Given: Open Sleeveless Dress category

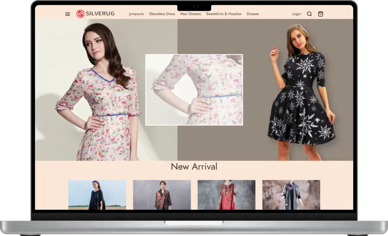Looking at the screenshot, I should pos(162,14).
